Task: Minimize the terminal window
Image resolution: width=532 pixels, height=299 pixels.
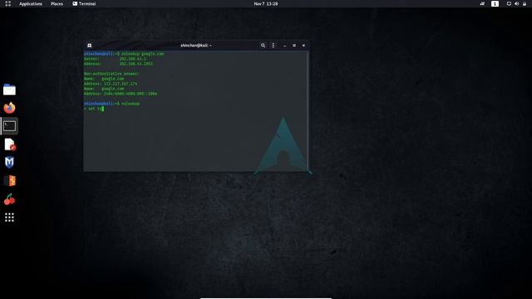Action: [x=284, y=46]
